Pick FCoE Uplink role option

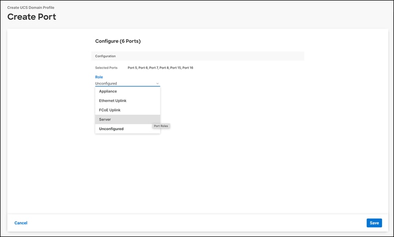point(127,110)
